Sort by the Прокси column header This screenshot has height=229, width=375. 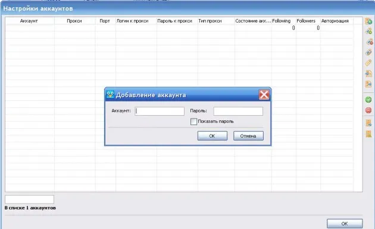[x=75, y=21]
